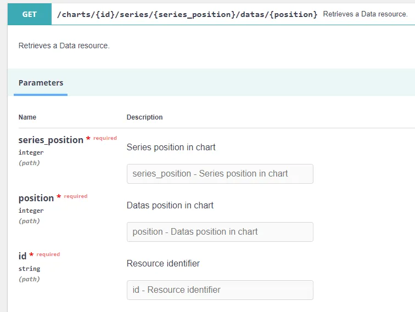Click the 'Datas position in chart' description text
Viewport: 415px width, 312px height.
tap(170, 206)
